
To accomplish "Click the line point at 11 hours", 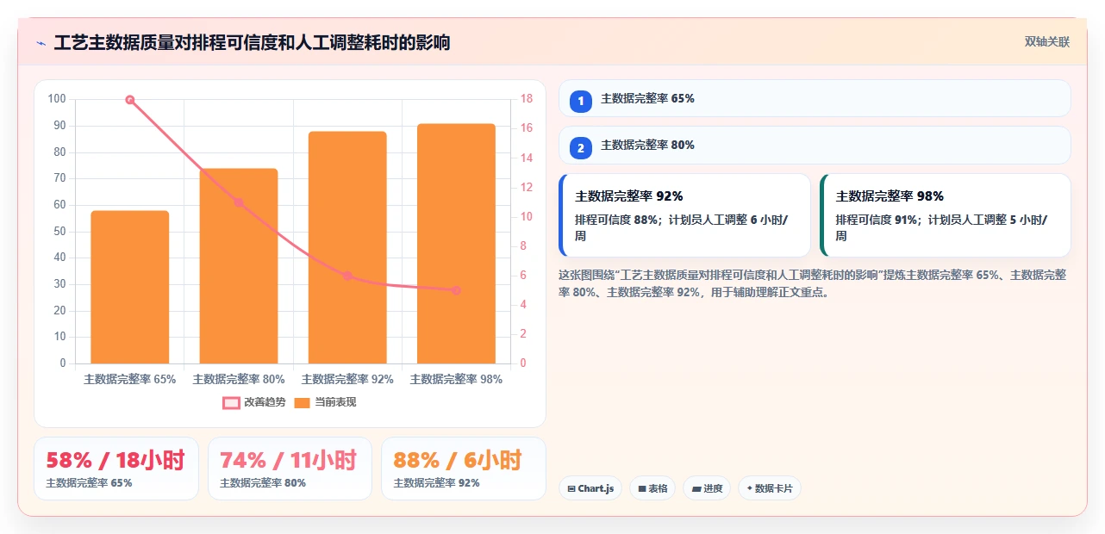I will pyautogui.click(x=239, y=202).
